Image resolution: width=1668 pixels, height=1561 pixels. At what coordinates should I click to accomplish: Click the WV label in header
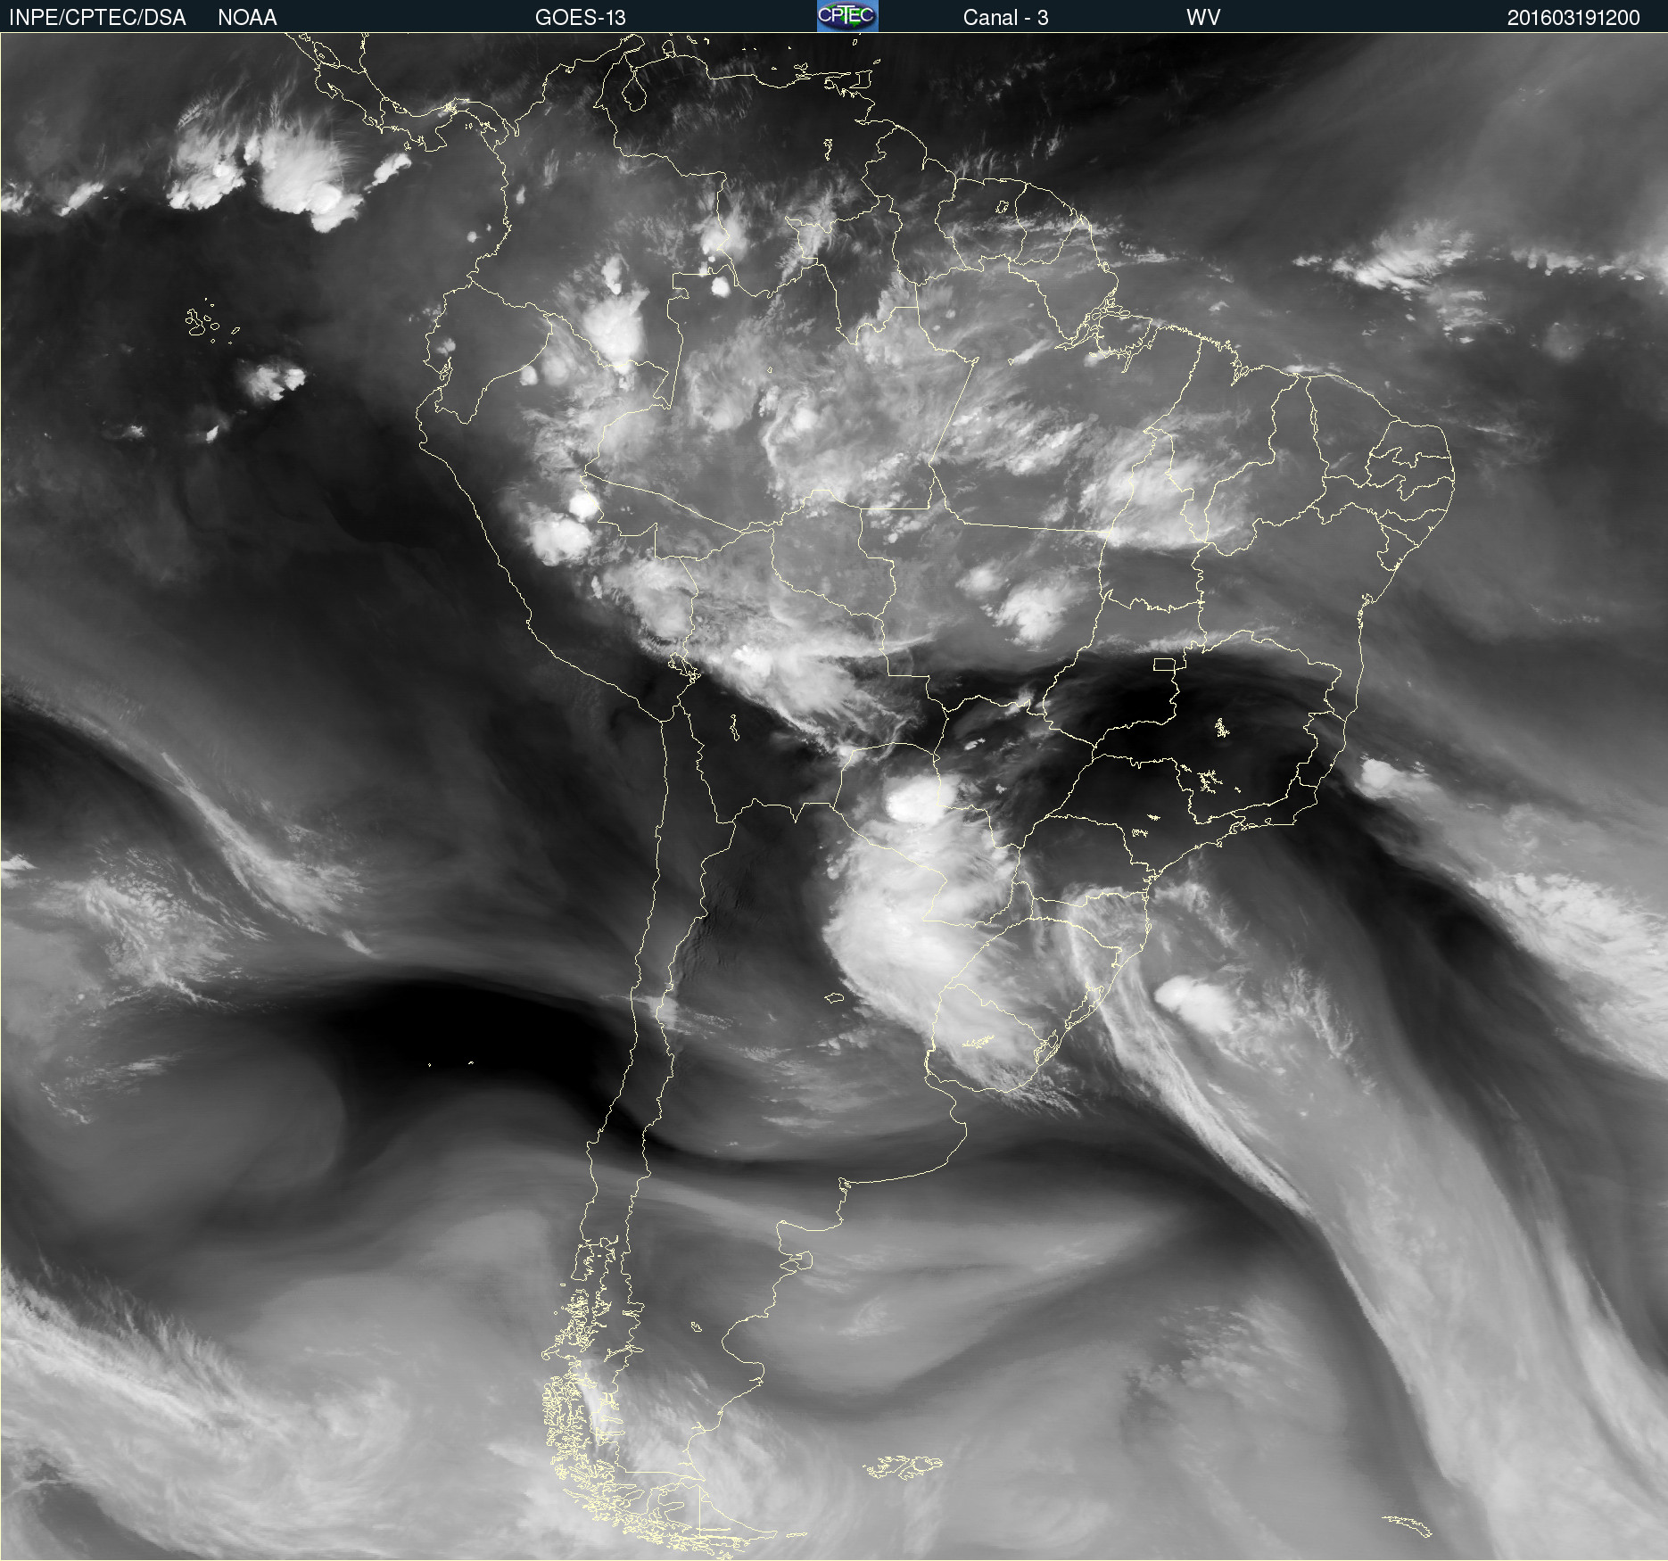click(1203, 17)
